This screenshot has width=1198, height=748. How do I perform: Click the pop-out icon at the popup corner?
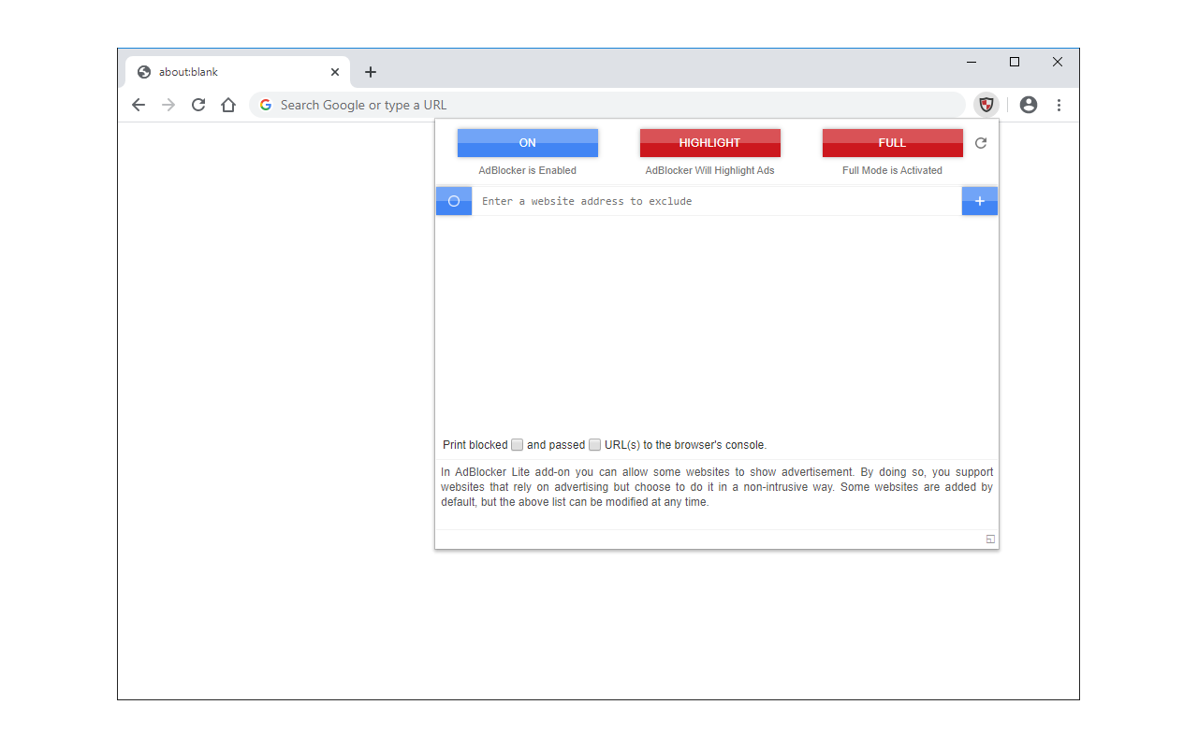tap(989, 539)
